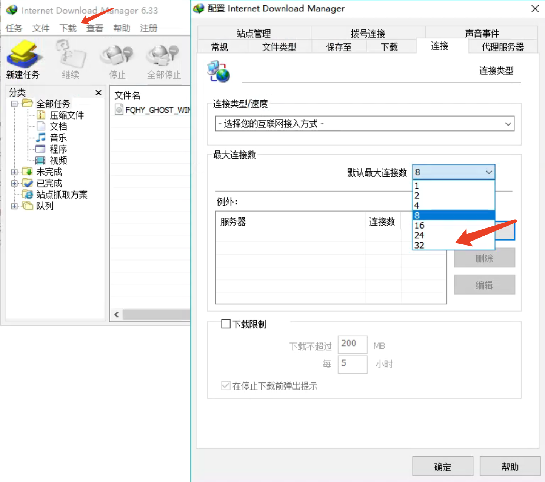The height and width of the screenshot is (482, 545).
Task: Select the 站点抓取方案 tree label
Action: 62,194
